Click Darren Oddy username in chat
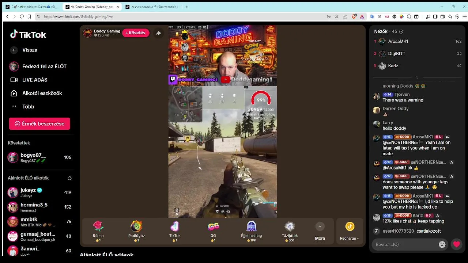The width and height of the screenshot is (468, 263). click(x=396, y=109)
